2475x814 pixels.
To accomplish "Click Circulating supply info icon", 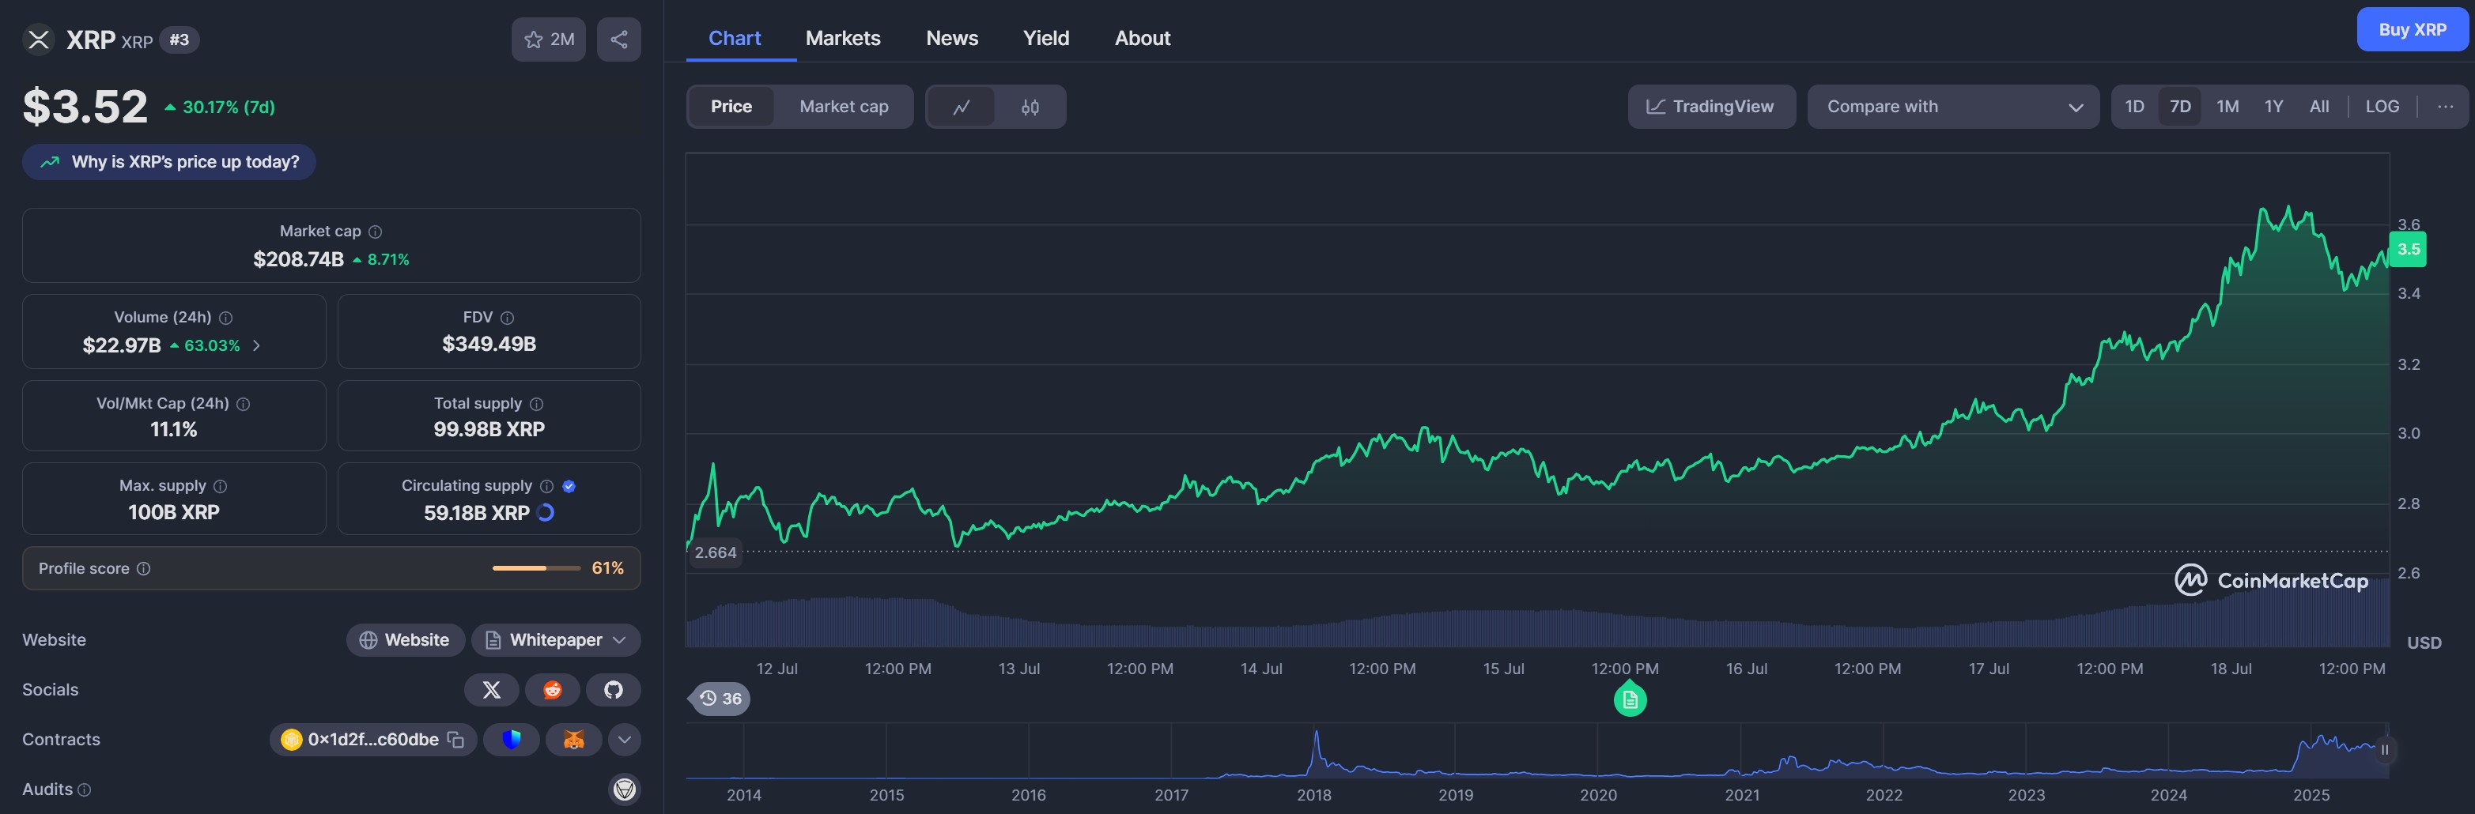I will point(546,487).
